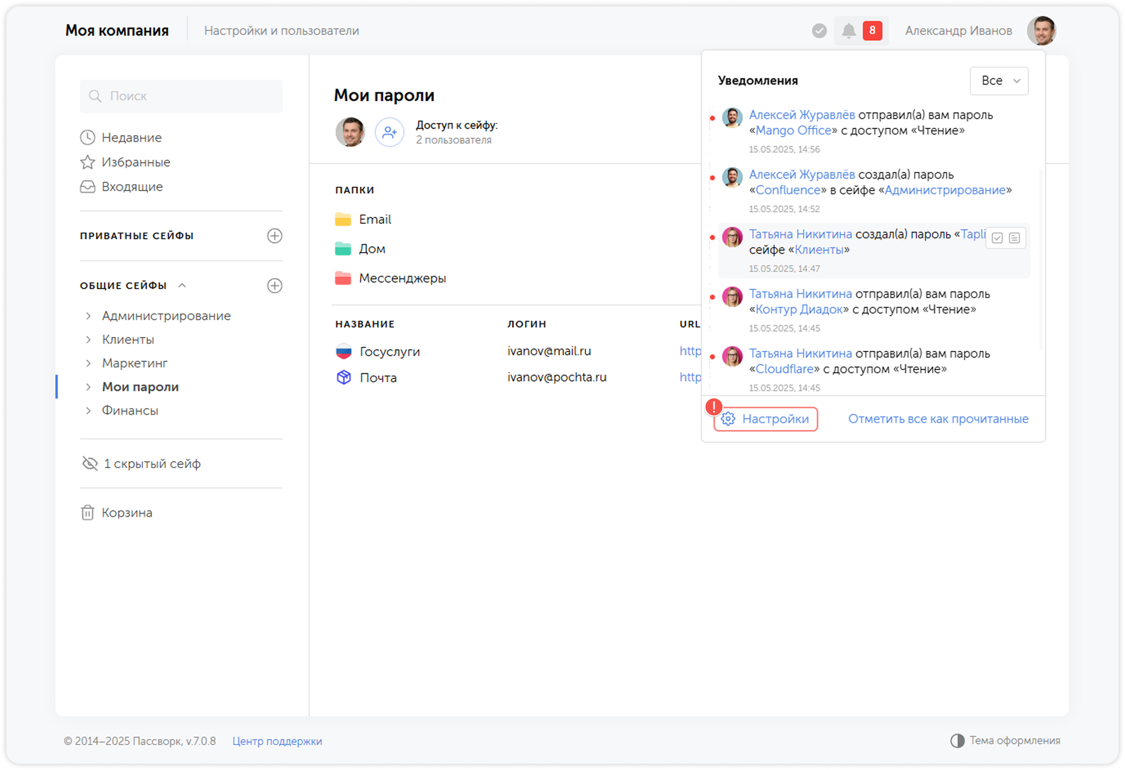Viewport: 1125px width, 770px height.
Task: Collapse the Общие сейфы section
Action: (182, 285)
